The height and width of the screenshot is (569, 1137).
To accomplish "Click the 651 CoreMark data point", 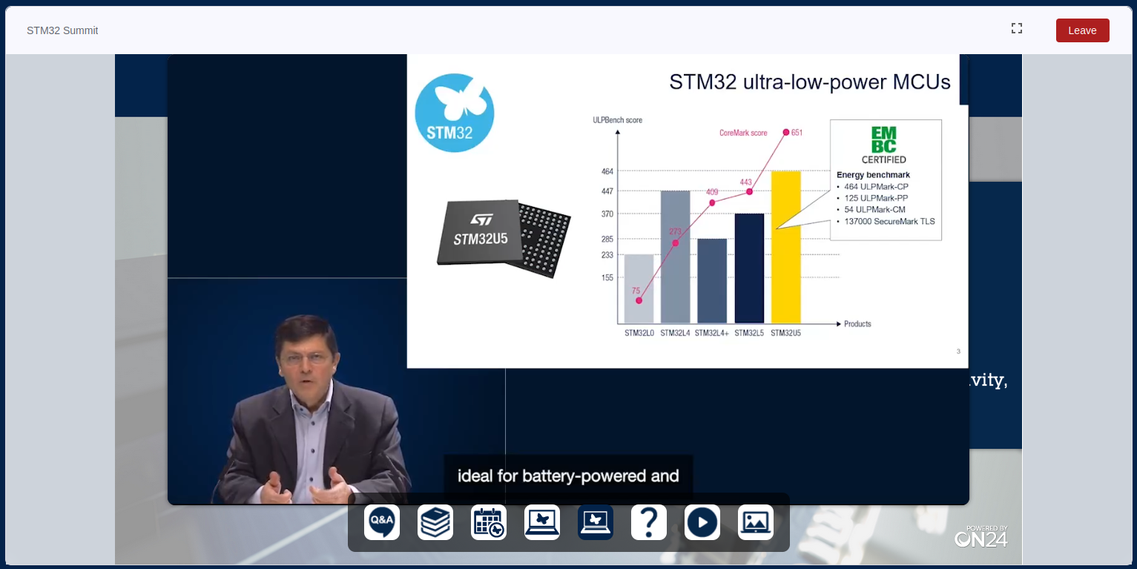I will (x=786, y=132).
